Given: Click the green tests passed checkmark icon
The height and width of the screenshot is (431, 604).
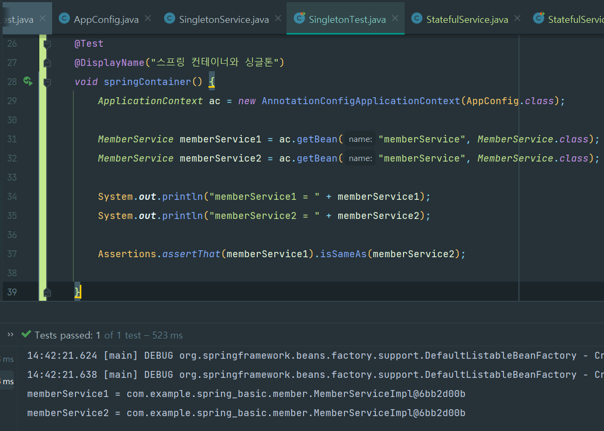Looking at the screenshot, I should 26,334.
